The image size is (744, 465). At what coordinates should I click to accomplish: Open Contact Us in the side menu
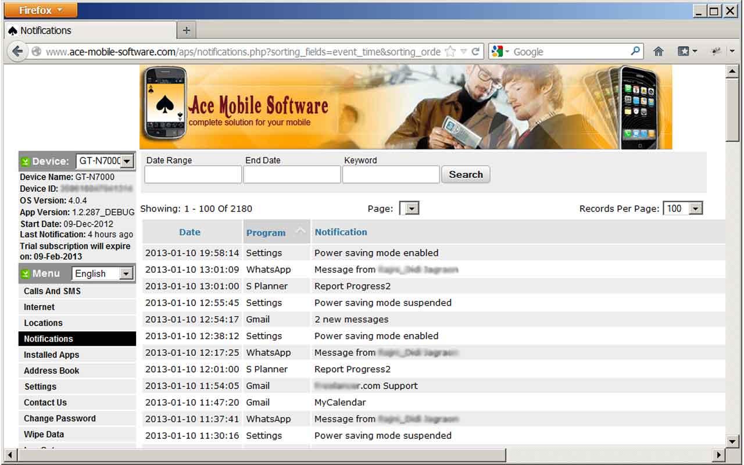pyautogui.click(x=77, y=402)
